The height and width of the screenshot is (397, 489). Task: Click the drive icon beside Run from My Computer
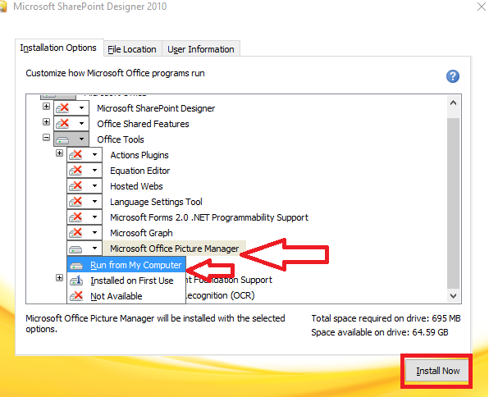pos(76,266)
